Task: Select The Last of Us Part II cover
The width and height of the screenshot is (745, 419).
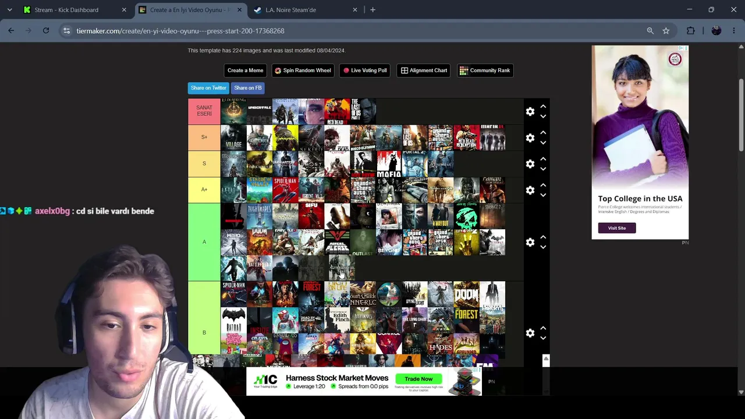Action: pyautogui.click(x=363, y=111)
